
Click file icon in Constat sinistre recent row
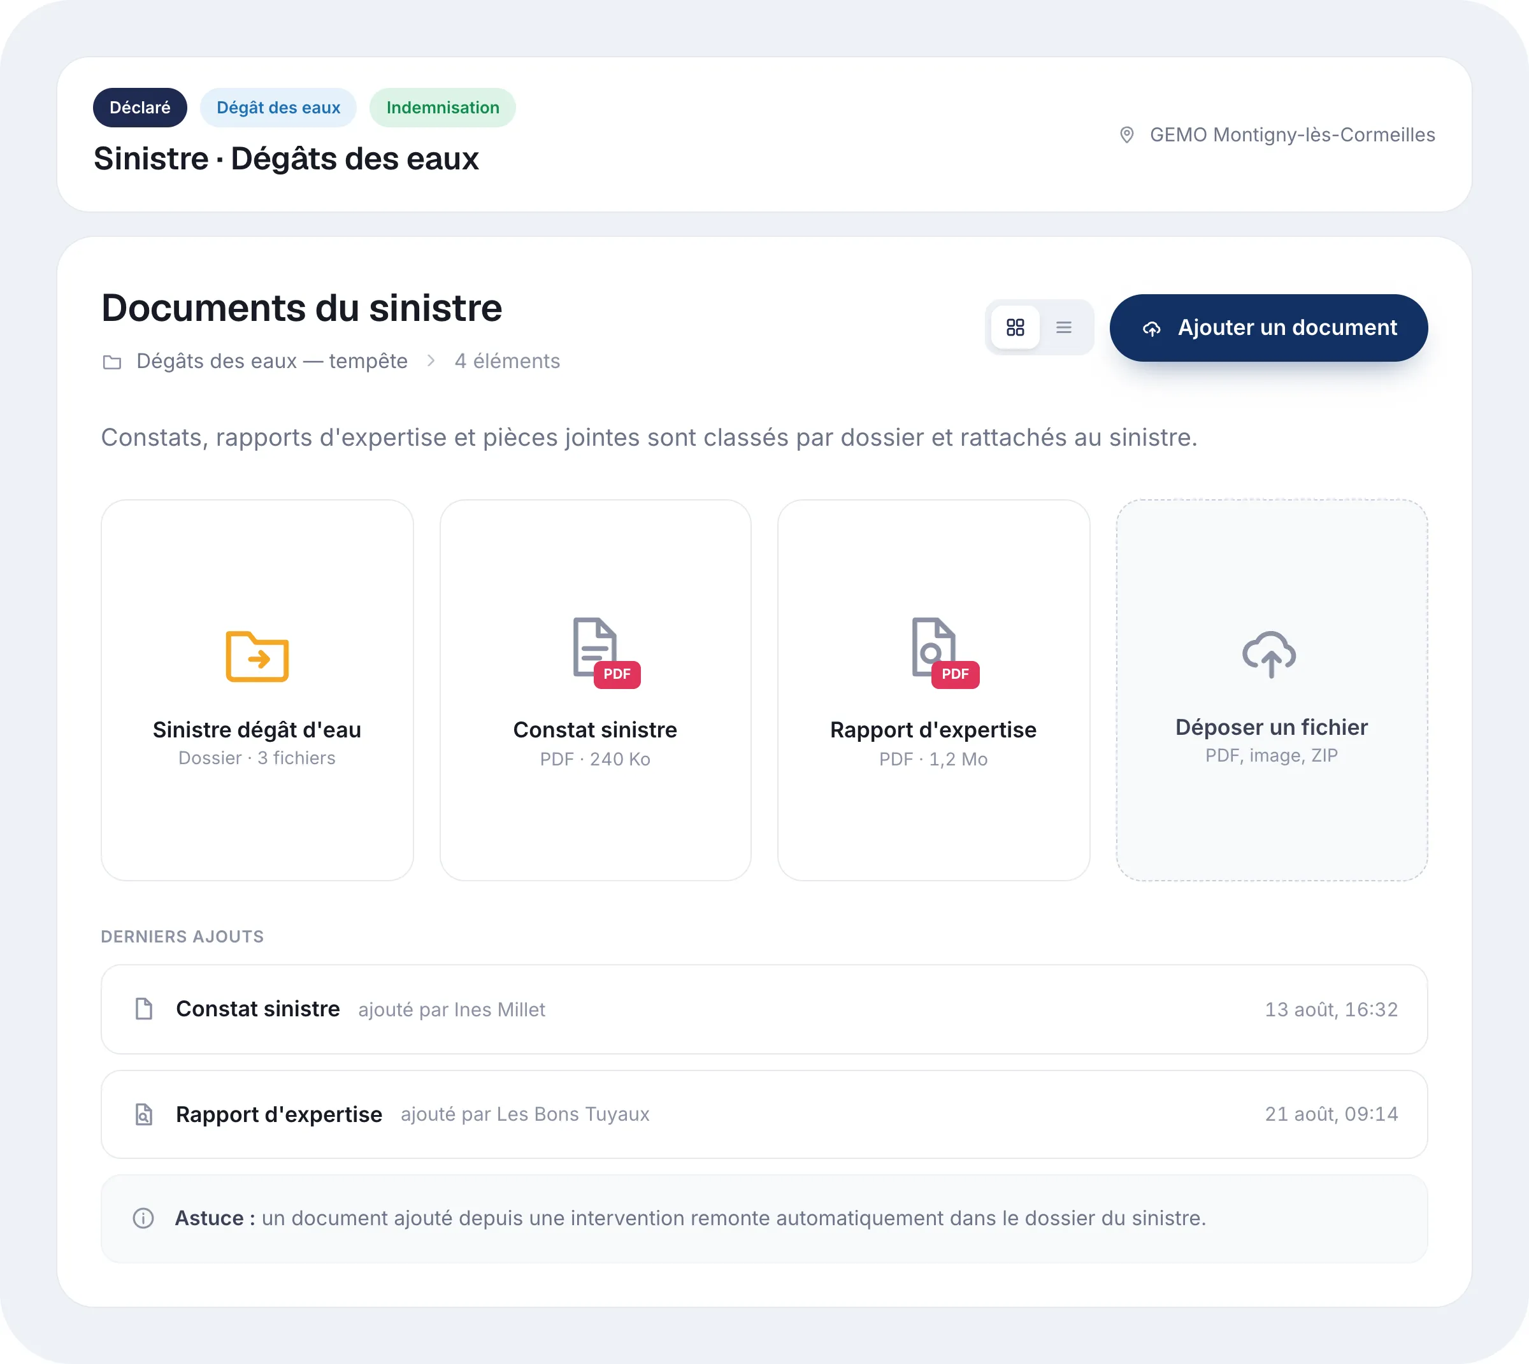[144, 1009]
